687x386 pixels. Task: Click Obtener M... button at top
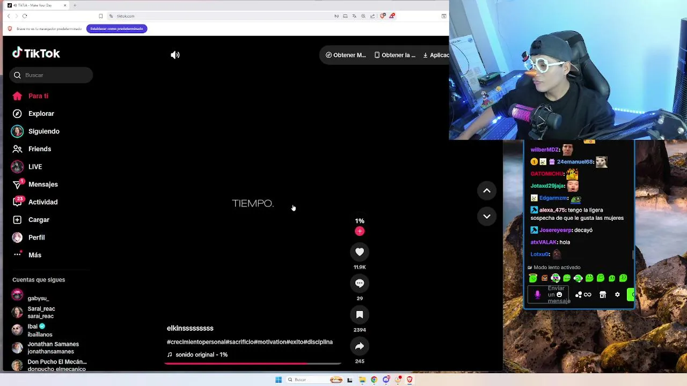tap(346, 55)
